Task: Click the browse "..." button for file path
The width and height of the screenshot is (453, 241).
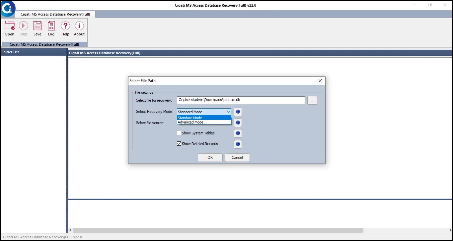Action: click(312, 100)
